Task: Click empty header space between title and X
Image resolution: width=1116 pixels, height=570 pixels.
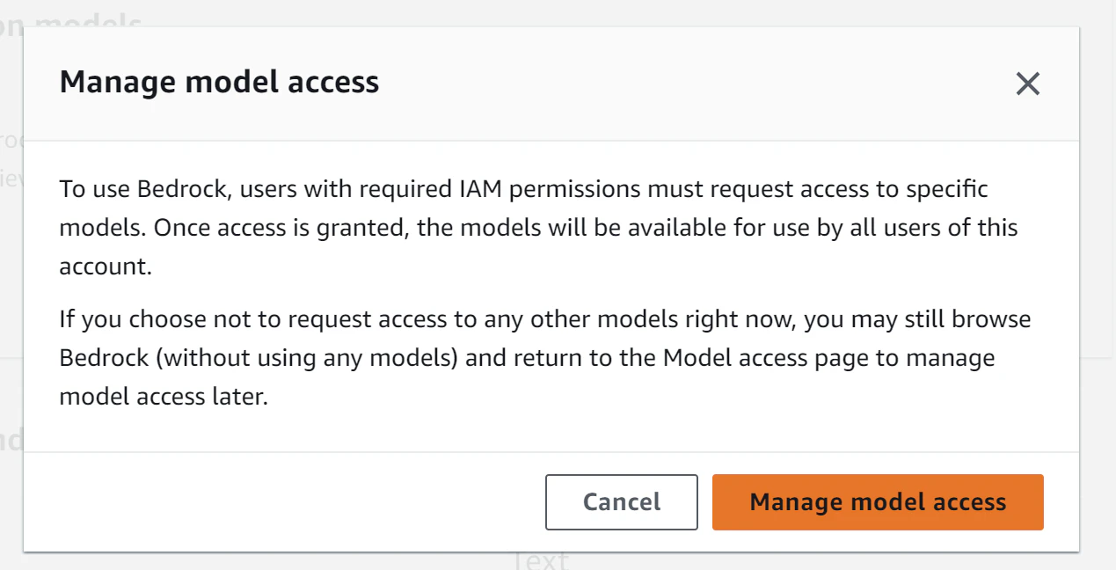Action: click(x=686, y=84)
